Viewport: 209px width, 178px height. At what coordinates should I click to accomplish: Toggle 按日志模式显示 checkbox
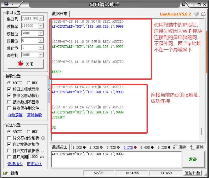pos(9,89)
